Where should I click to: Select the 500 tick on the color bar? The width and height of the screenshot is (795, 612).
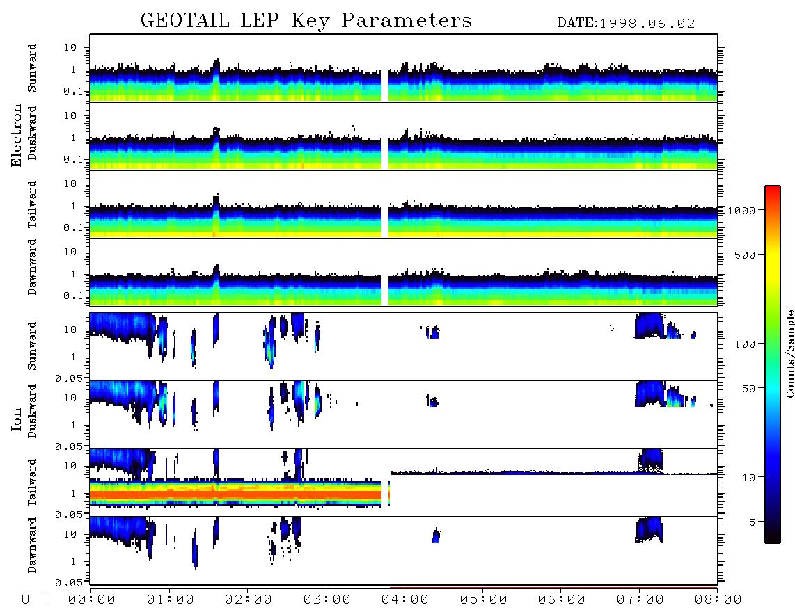click(x=745, y=255)
